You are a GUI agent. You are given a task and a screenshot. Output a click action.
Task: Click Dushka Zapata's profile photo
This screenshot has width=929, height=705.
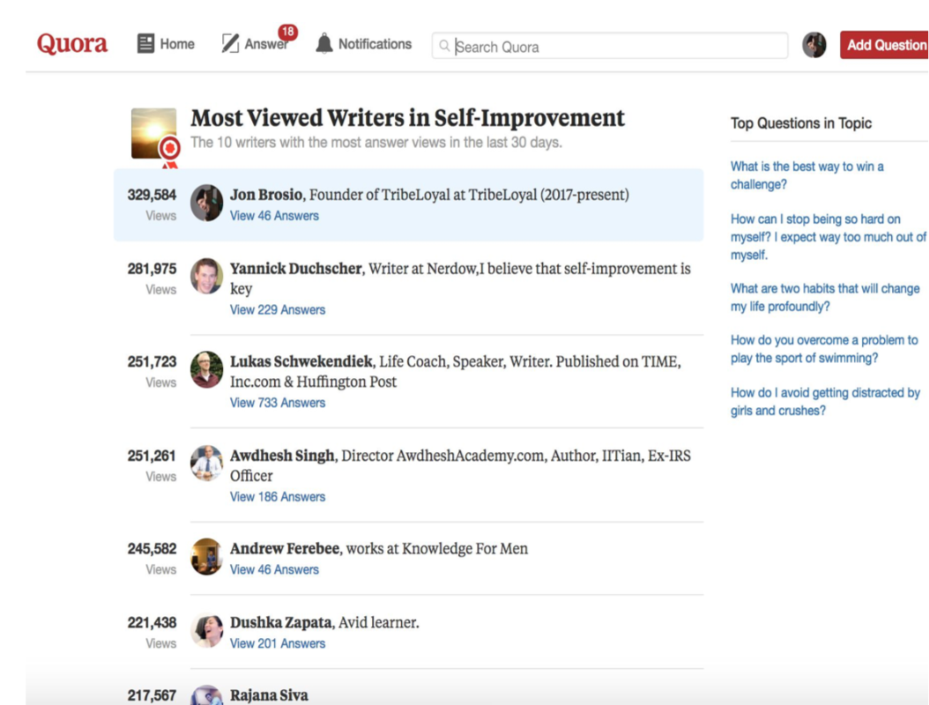[206, 630]
